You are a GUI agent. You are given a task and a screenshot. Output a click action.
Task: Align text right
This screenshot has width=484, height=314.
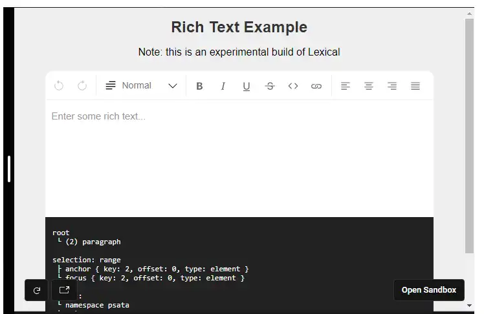pyautogui.click(x=392, y=86)
